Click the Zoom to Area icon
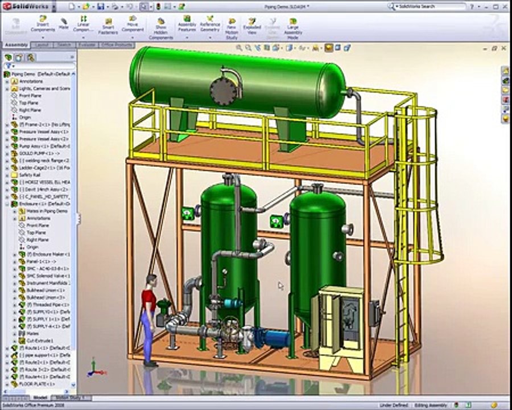Image resolution: width=512 pixels, height=410 pixels. click(x=249, y=48)
